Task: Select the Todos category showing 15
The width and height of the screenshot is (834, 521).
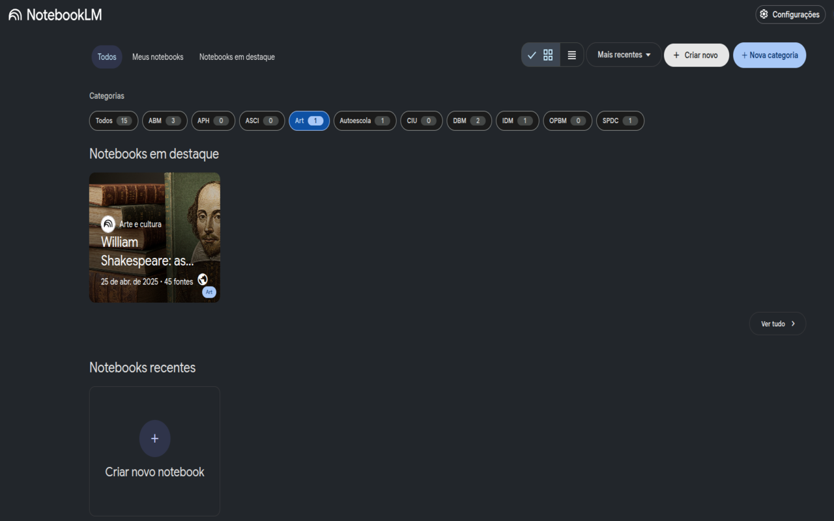Action: pos(113,120)
